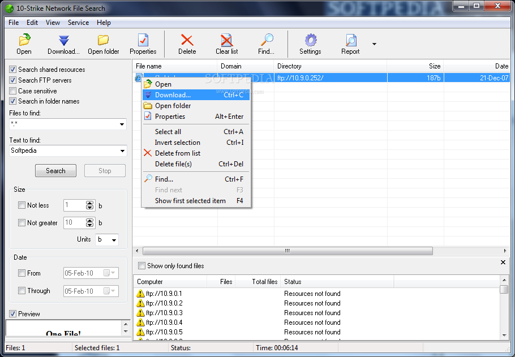The image size is (515, 357).
Task: Click the folder icon beside Open folder entry
Action: point(148,106)
